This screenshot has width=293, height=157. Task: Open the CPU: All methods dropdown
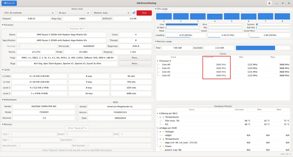tap(29, 13)
